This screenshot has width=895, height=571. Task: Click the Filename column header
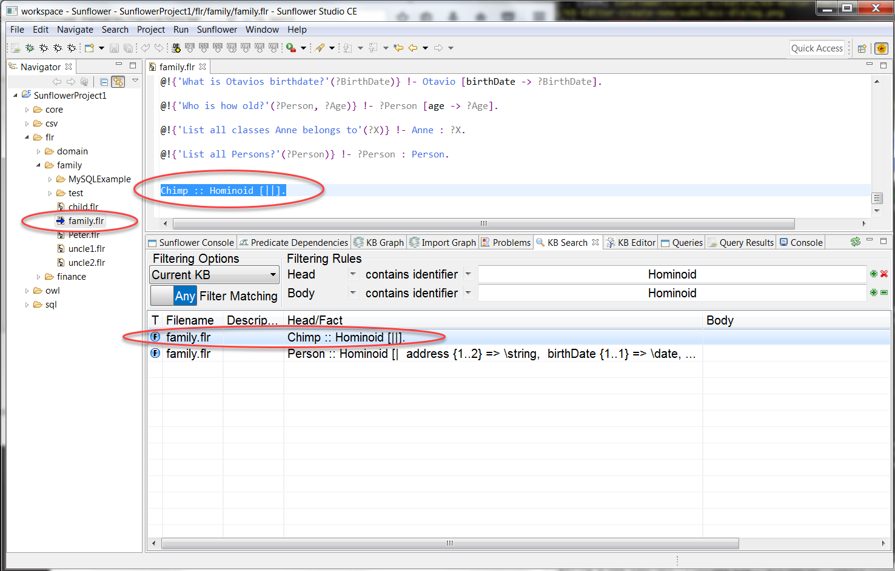coord(192,320)
